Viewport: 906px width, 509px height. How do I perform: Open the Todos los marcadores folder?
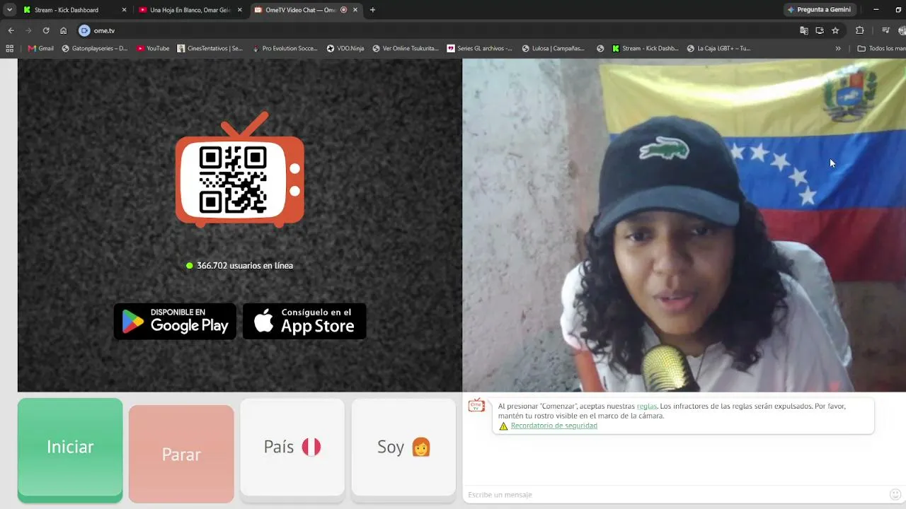(x=881, y=49)
